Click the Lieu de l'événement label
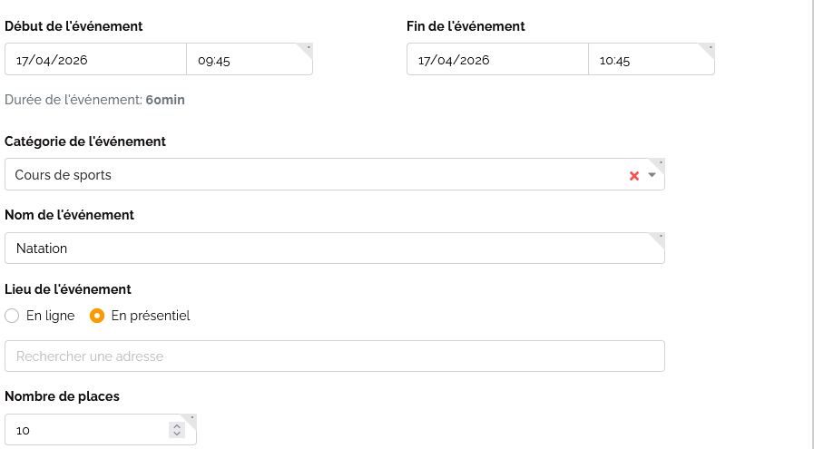The width and height of the screenshot is (814, 449). pyautogui.click(x=68, y=289)
